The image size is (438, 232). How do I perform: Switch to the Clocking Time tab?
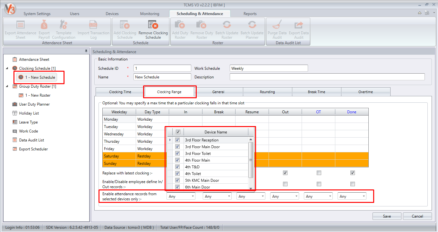[x=120, y=92]
